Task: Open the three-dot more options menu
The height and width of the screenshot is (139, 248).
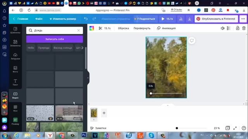Action: click(243, 19)
